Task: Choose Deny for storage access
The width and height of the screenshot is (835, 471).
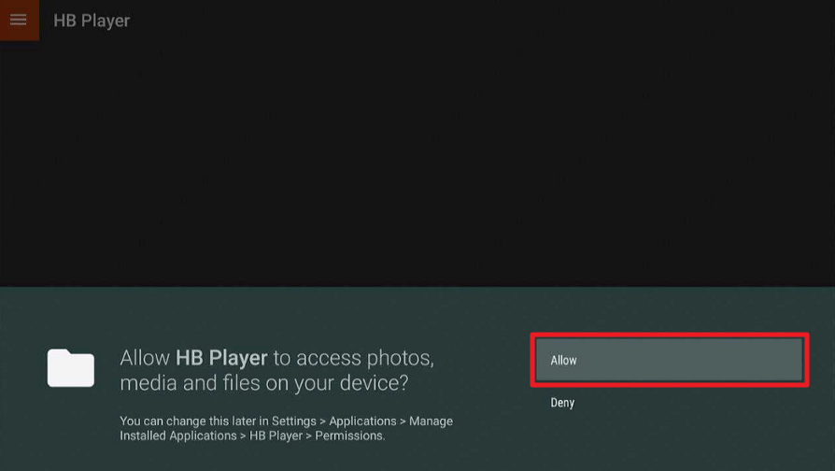Action: click(x=562, y=403)
